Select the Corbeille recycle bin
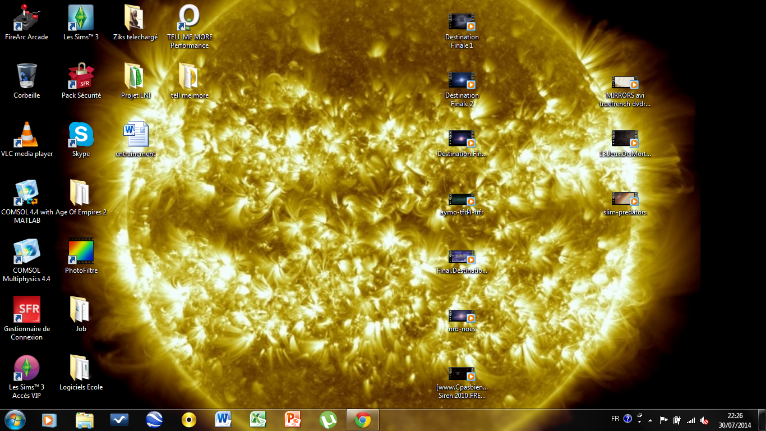766x431 pixels. (26, 81)
